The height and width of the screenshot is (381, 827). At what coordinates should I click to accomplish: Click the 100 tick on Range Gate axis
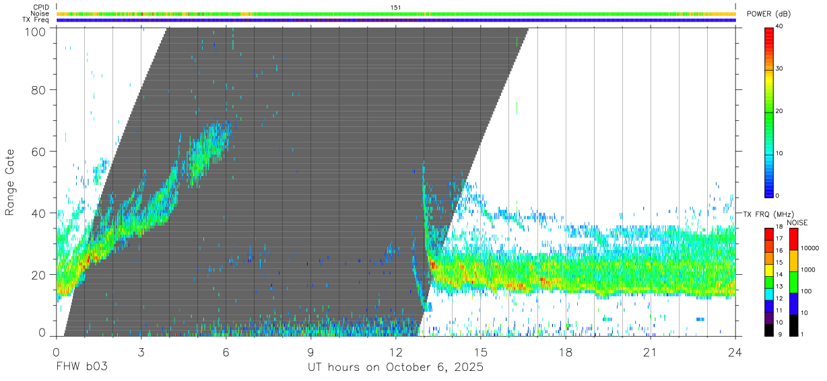[36, 32]
